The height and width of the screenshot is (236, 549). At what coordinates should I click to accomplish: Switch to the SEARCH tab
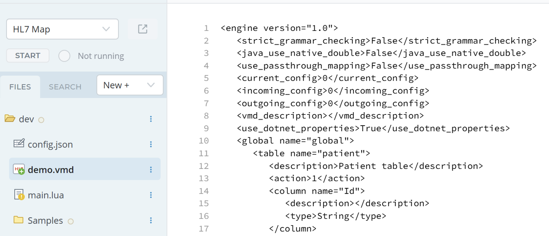pos(65,87)
